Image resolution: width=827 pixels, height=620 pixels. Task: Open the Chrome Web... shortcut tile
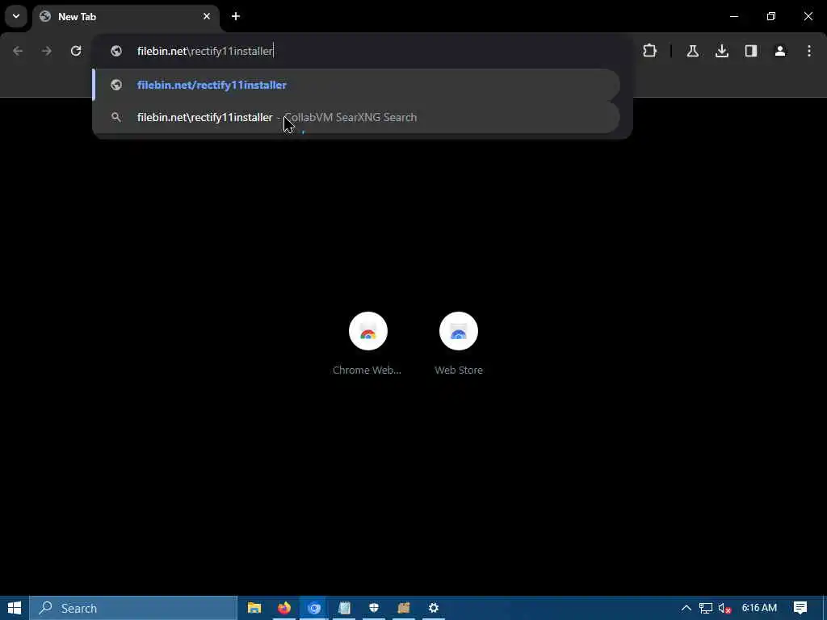(x=367, y=343)
